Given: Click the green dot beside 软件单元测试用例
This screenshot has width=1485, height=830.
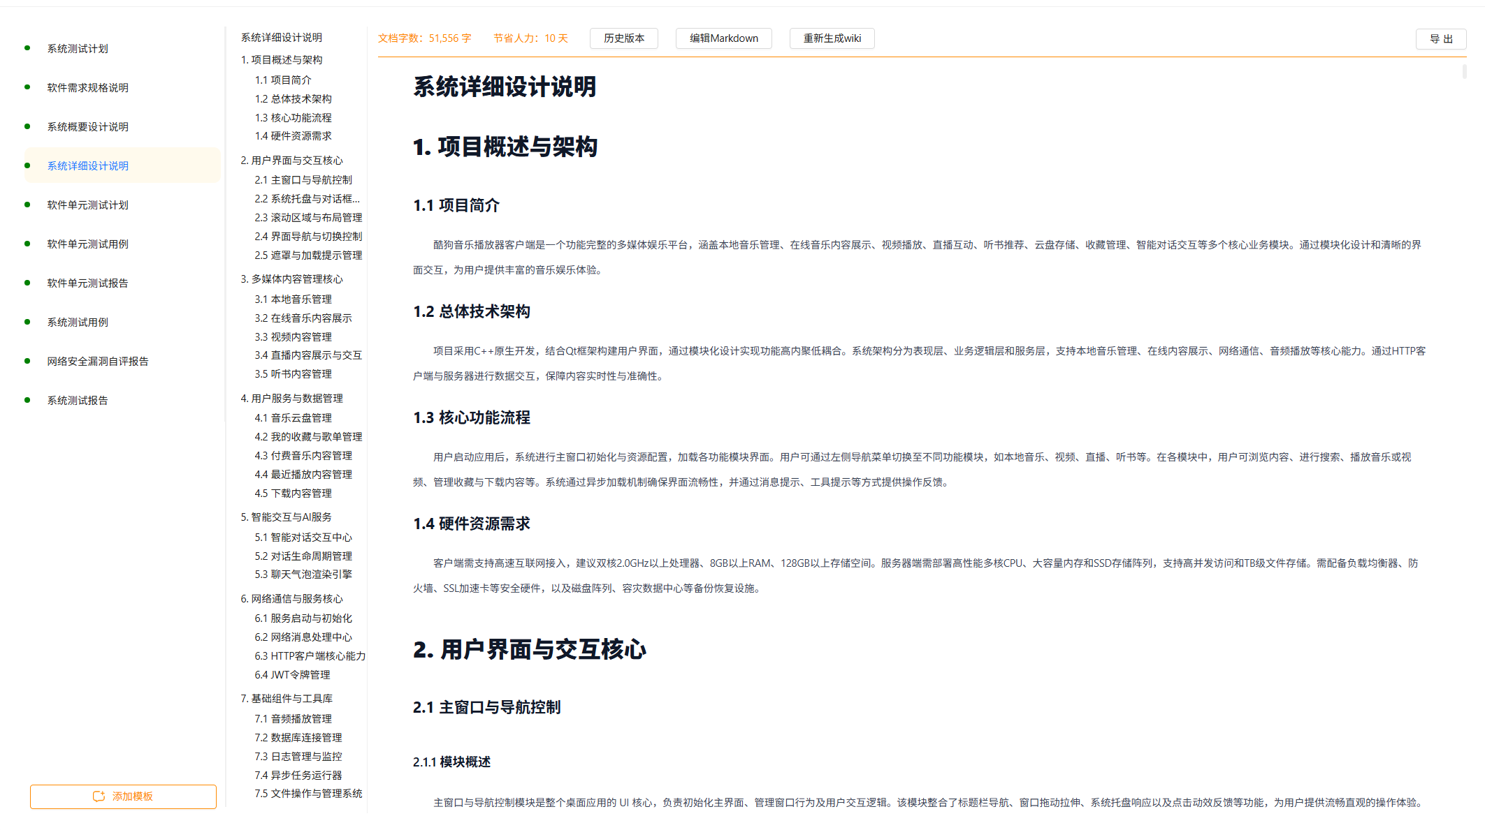Looking at the screenshot, I should pos(28,244).
